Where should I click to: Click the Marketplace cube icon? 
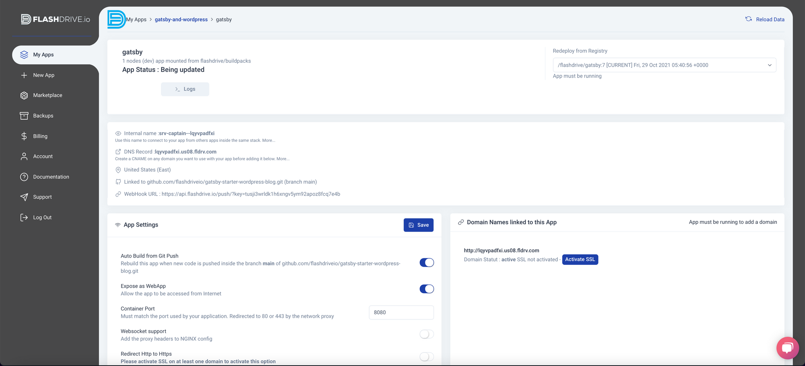(24, 95)
